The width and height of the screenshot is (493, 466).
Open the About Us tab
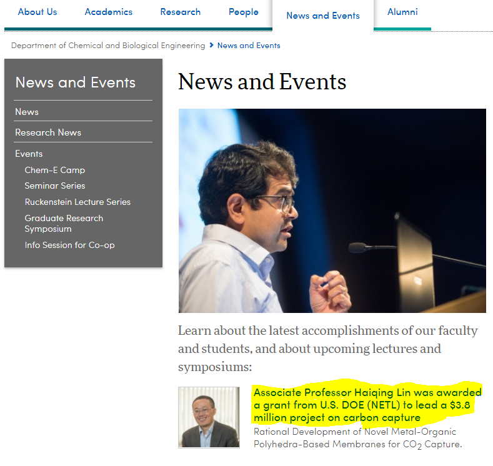click(37, 12)
